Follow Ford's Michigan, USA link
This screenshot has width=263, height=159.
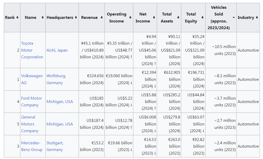click(x=60, y=102)
